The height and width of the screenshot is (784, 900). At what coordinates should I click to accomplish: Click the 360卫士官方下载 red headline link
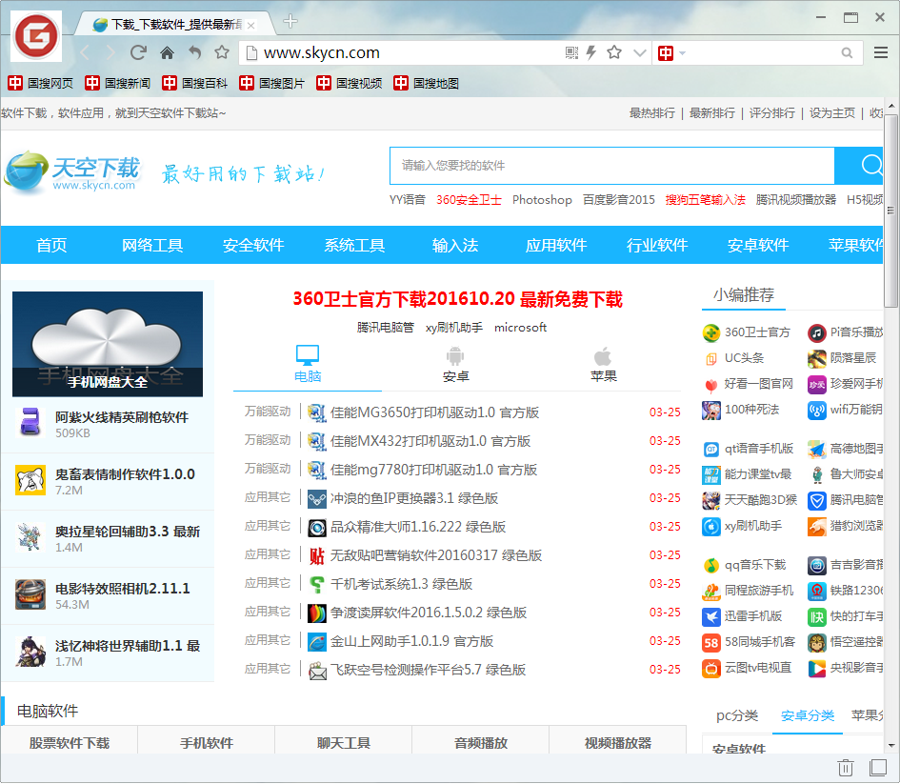457,299
